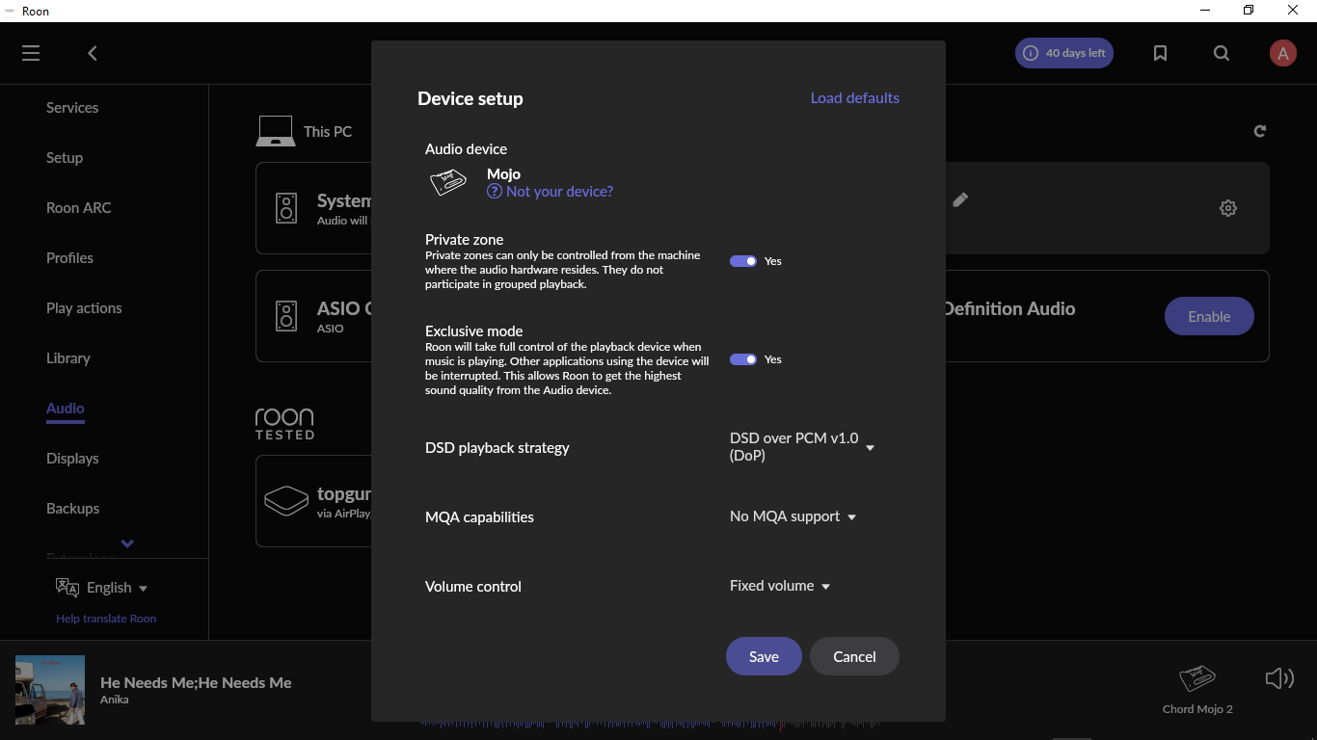Open Play actions settings section
The image size is (1317, 740).
(x=84, y=308)
